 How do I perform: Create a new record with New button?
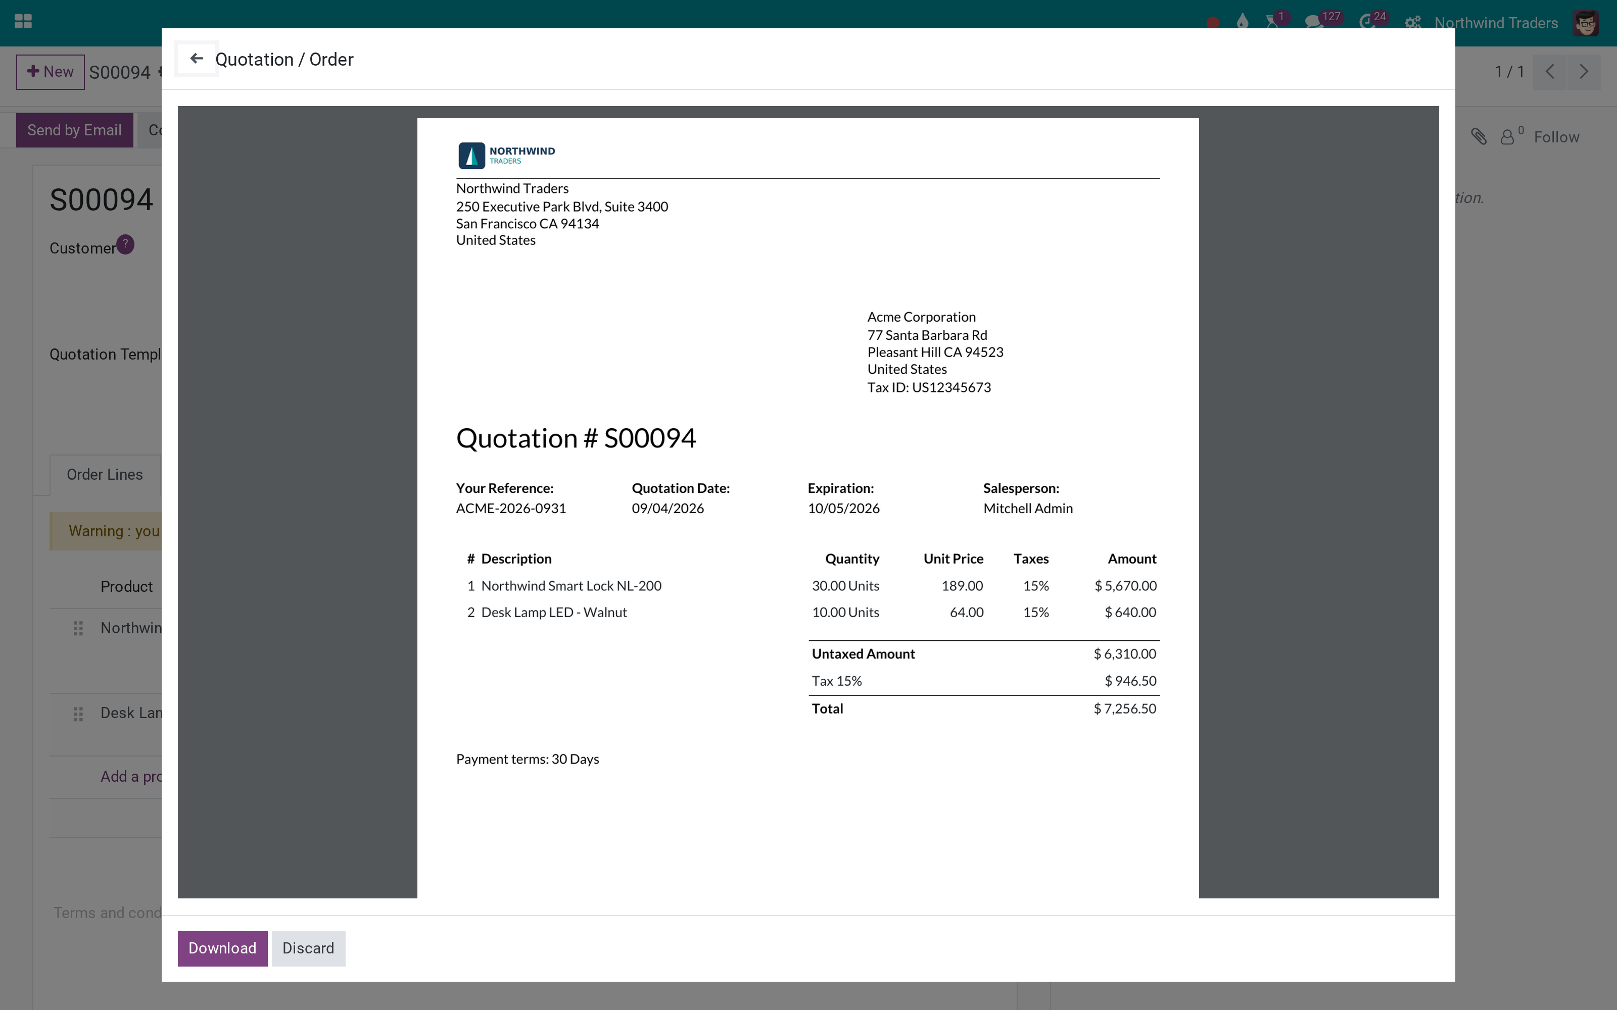coord(50,72)
